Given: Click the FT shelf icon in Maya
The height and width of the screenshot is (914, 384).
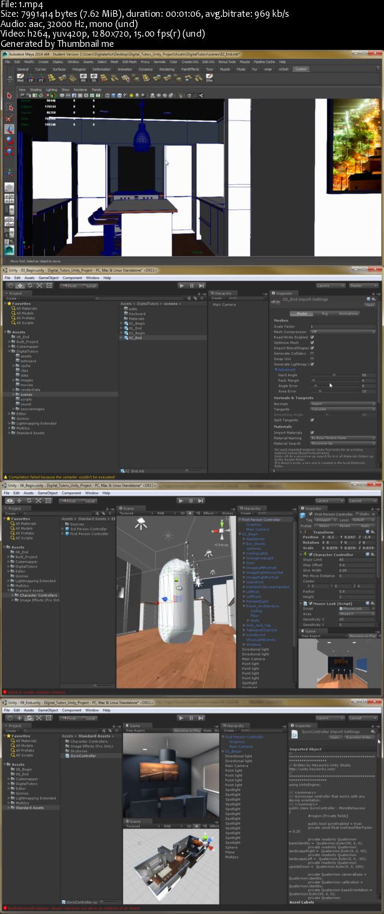Looking at the screenshot, I should (41, 77).
